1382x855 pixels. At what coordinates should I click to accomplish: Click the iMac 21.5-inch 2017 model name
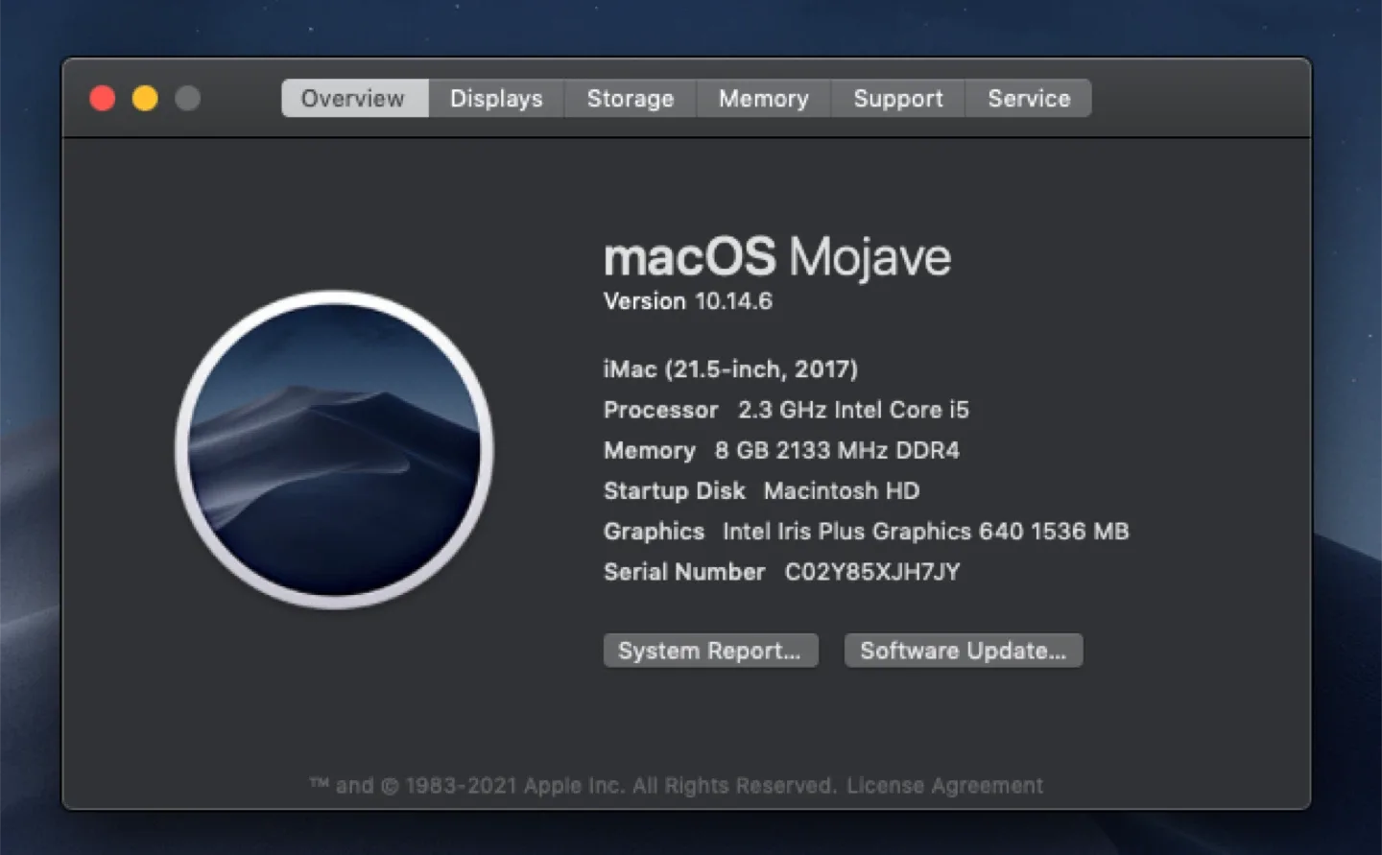pyautogui.click(x=730, y=368)
